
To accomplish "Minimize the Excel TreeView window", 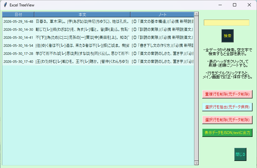I will click(x=220, y=5).
